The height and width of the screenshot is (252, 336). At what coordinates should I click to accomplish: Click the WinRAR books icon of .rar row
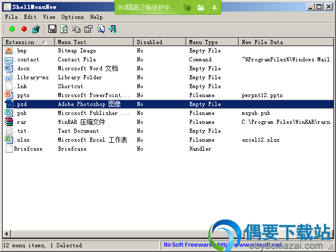pos(9,122)
